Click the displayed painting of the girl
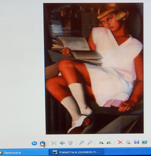This screenshot has height=156, width=151. [x=94, y=68]
